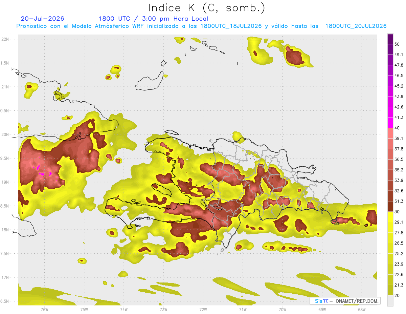Click the colorbar label "27.8"
Image resolution: width=406 pixels, height=314 pixels.
(x=399, y=233)
